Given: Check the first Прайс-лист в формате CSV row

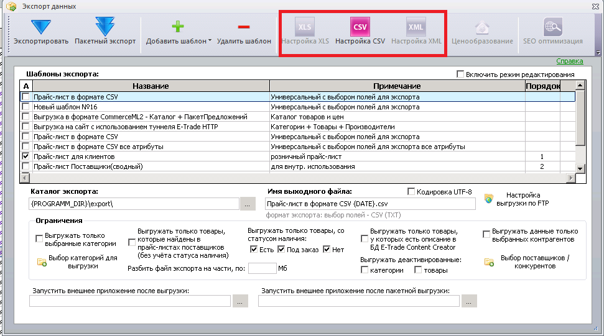Looking at the screenshot, I should pos(26,96).
